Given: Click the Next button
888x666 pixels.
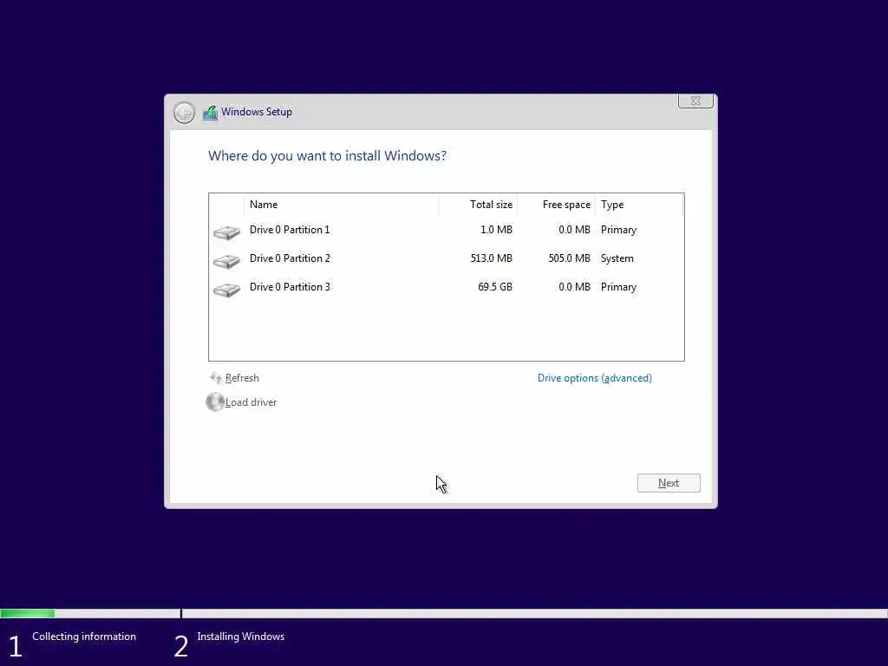Looking at the screenshot, I should pos(669,483).
